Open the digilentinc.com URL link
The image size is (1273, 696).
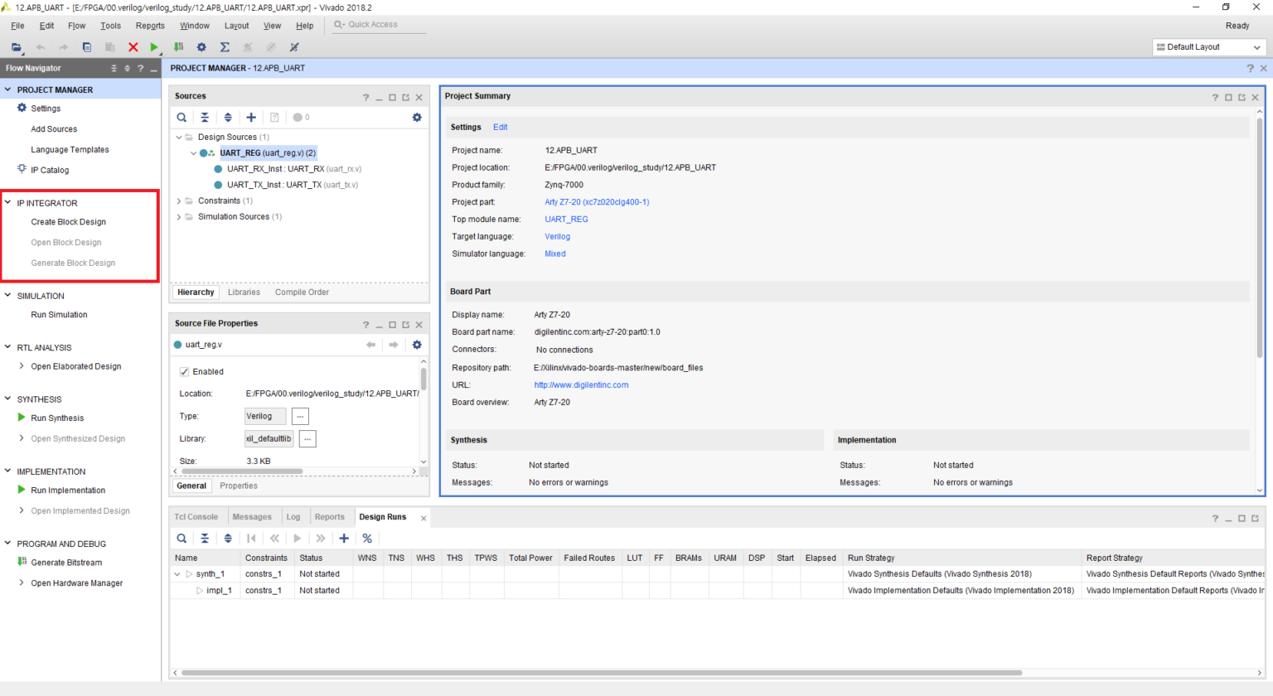(x=581, y=385)
